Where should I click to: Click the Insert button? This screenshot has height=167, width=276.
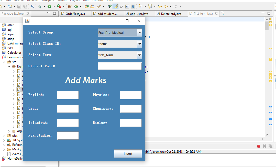coord(128,153)
